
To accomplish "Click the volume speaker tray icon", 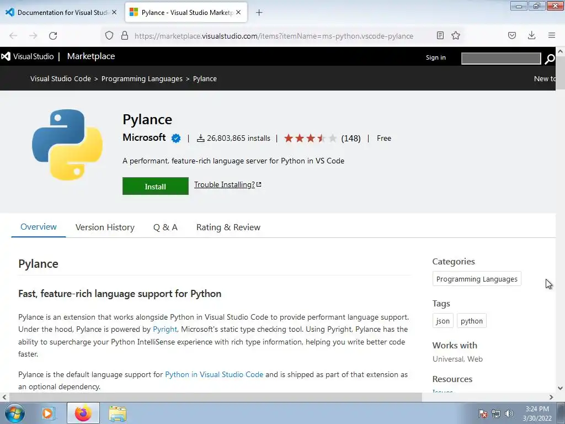I will [509, 414].
